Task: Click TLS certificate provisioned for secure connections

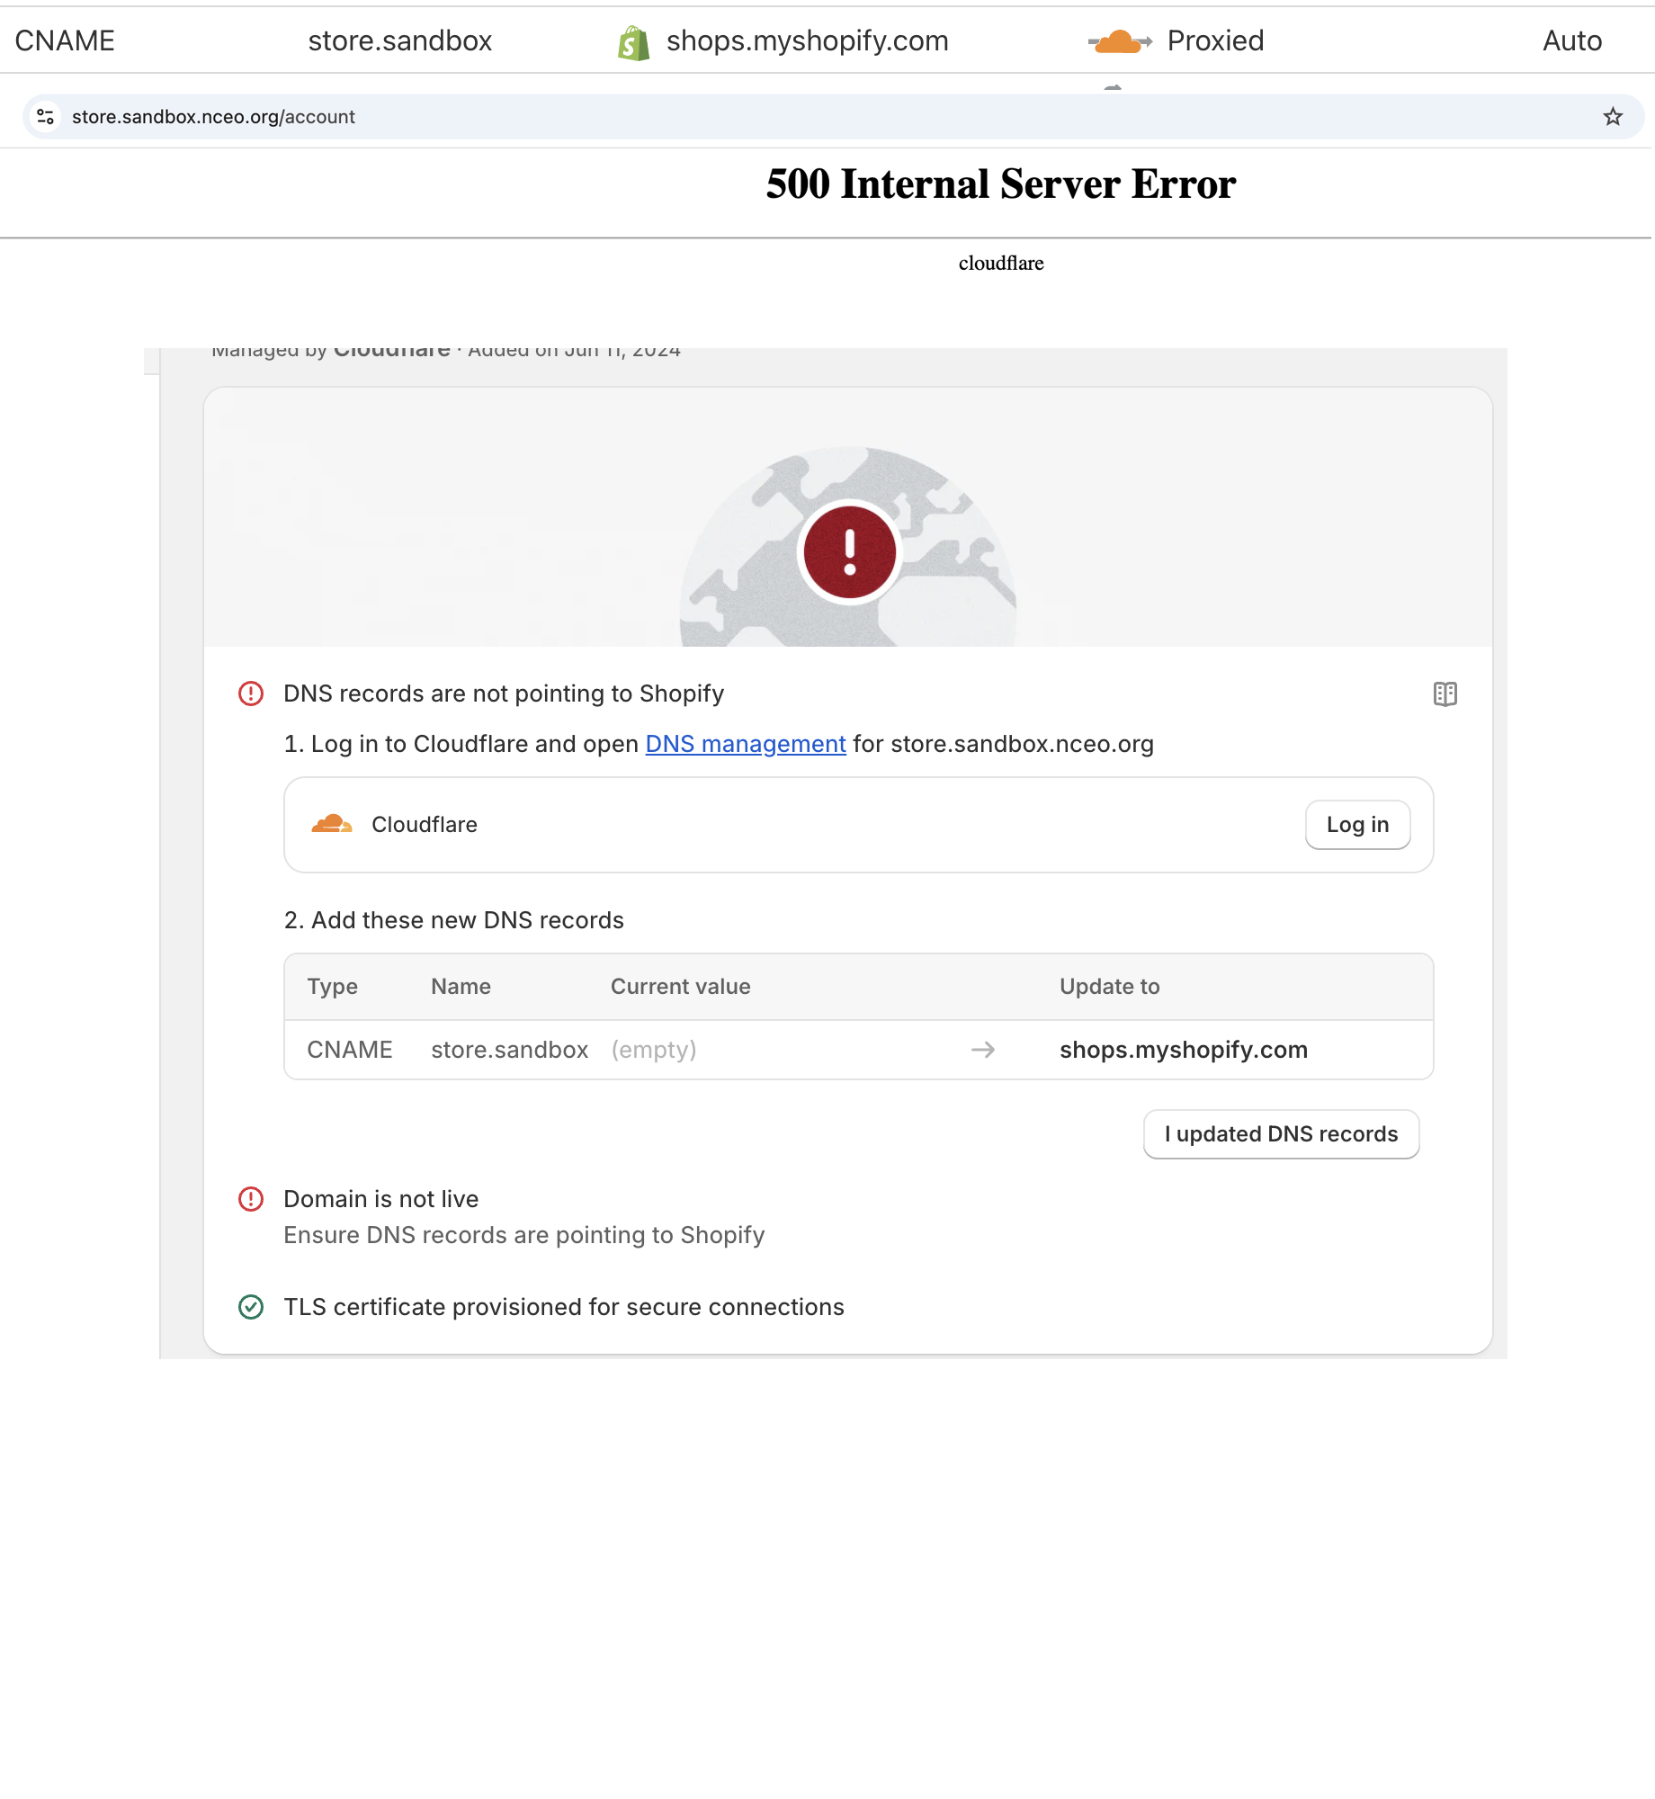Action: (x=564, y=1307)
